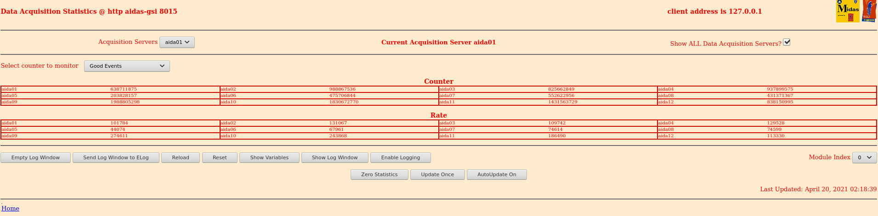Open Show Variables
The image size is (878, 216).
(269, 157)
